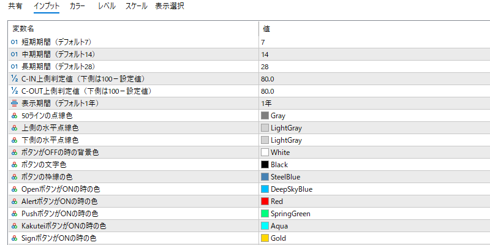Select the 共有 tab
This screenshot has height=245, width=490.
(x=15, y=6)
